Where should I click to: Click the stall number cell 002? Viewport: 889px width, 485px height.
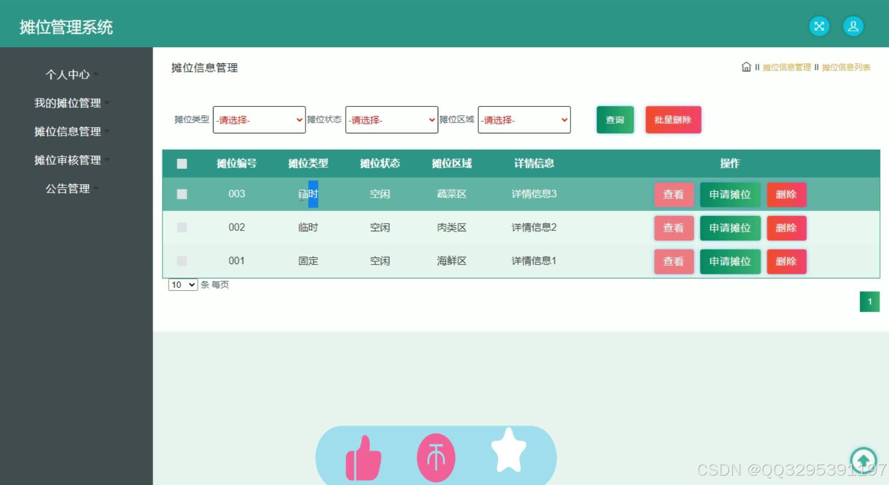237,227
